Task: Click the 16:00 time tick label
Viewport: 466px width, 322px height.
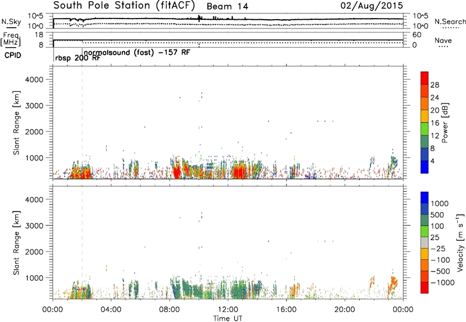Action: coord(286,310)
